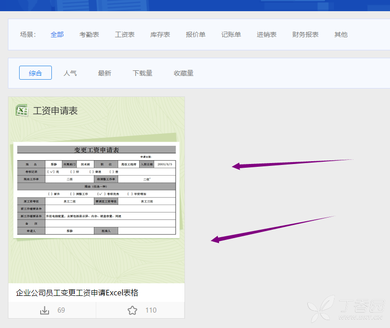This screenshot has width=390, height=328.
Task: Filter by 工资表 scene
Action: 125,34
